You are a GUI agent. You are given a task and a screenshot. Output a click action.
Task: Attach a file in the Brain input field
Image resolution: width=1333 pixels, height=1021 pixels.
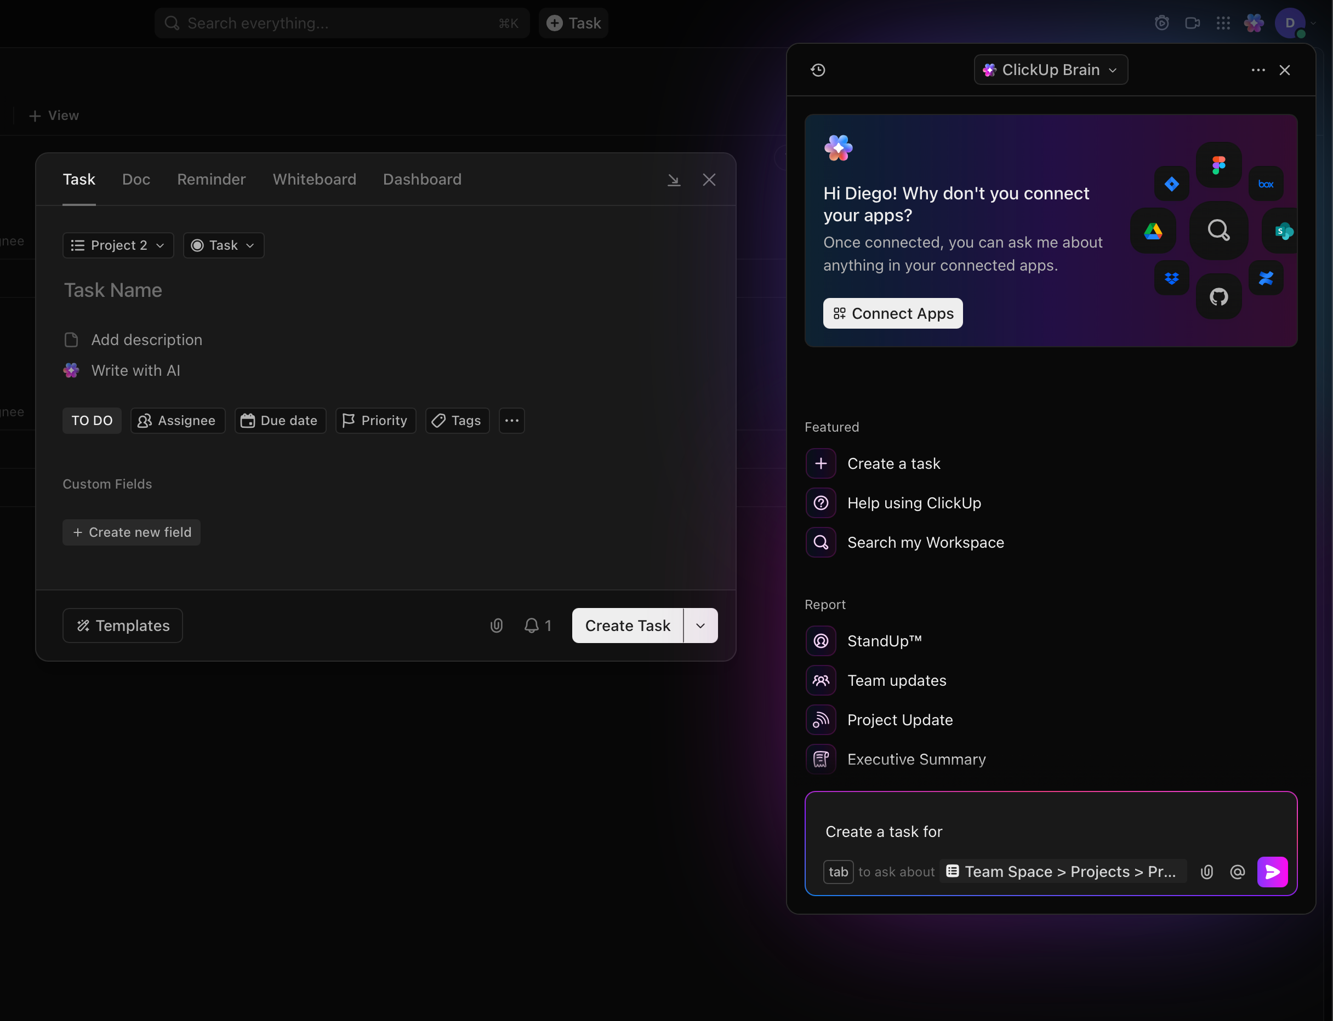(1206, 871)
